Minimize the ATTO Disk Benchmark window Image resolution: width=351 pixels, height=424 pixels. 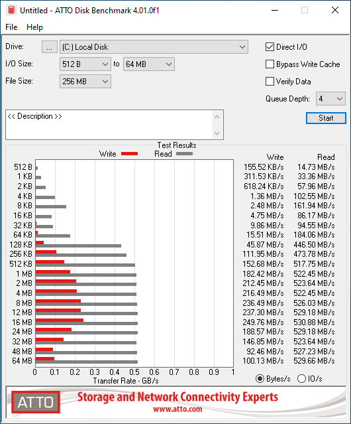[275, 10]
